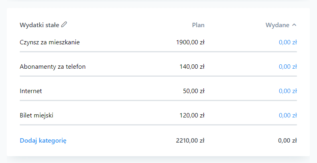Select the Abonamenty za telefon category
The height and width of the screenshot is (163, 317).
pos(53,67)
